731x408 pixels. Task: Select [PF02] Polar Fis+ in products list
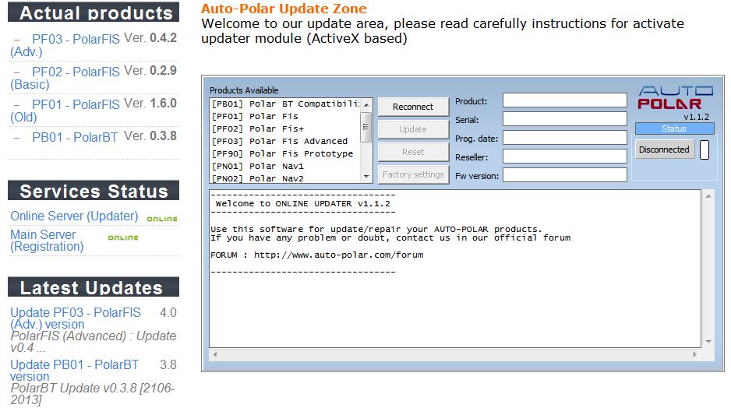pyautogui.click(x=285, y=128)
